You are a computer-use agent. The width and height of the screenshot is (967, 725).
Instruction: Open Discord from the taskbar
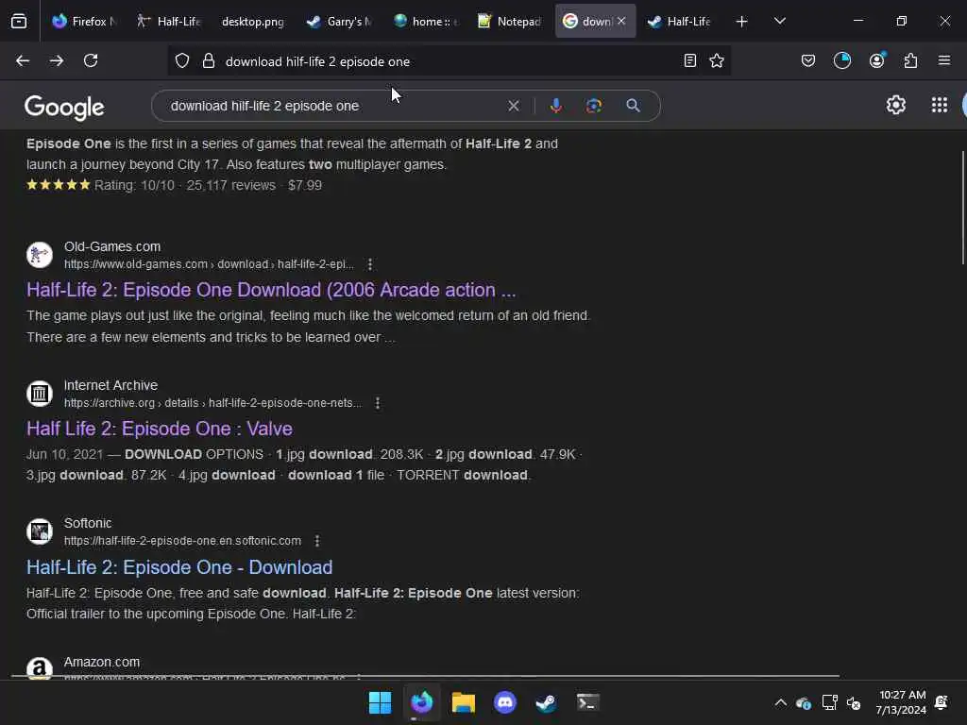[505, 702]
